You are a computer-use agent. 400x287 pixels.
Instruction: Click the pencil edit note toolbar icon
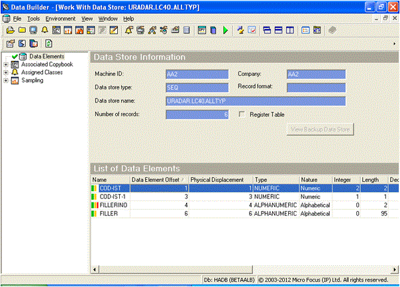click(113, 30)
